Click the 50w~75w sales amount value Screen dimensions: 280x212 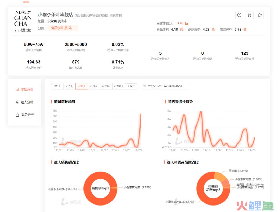[x=33, y=45]
